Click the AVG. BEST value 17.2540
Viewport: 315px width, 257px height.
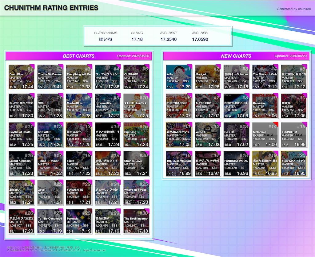[x=169, y=39]
